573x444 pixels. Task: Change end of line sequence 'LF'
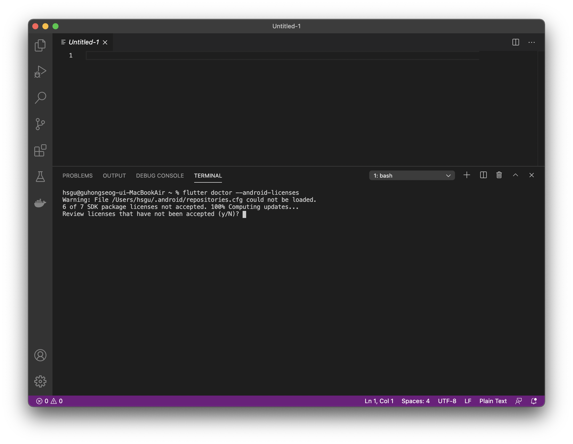click(x=468, y=401)
